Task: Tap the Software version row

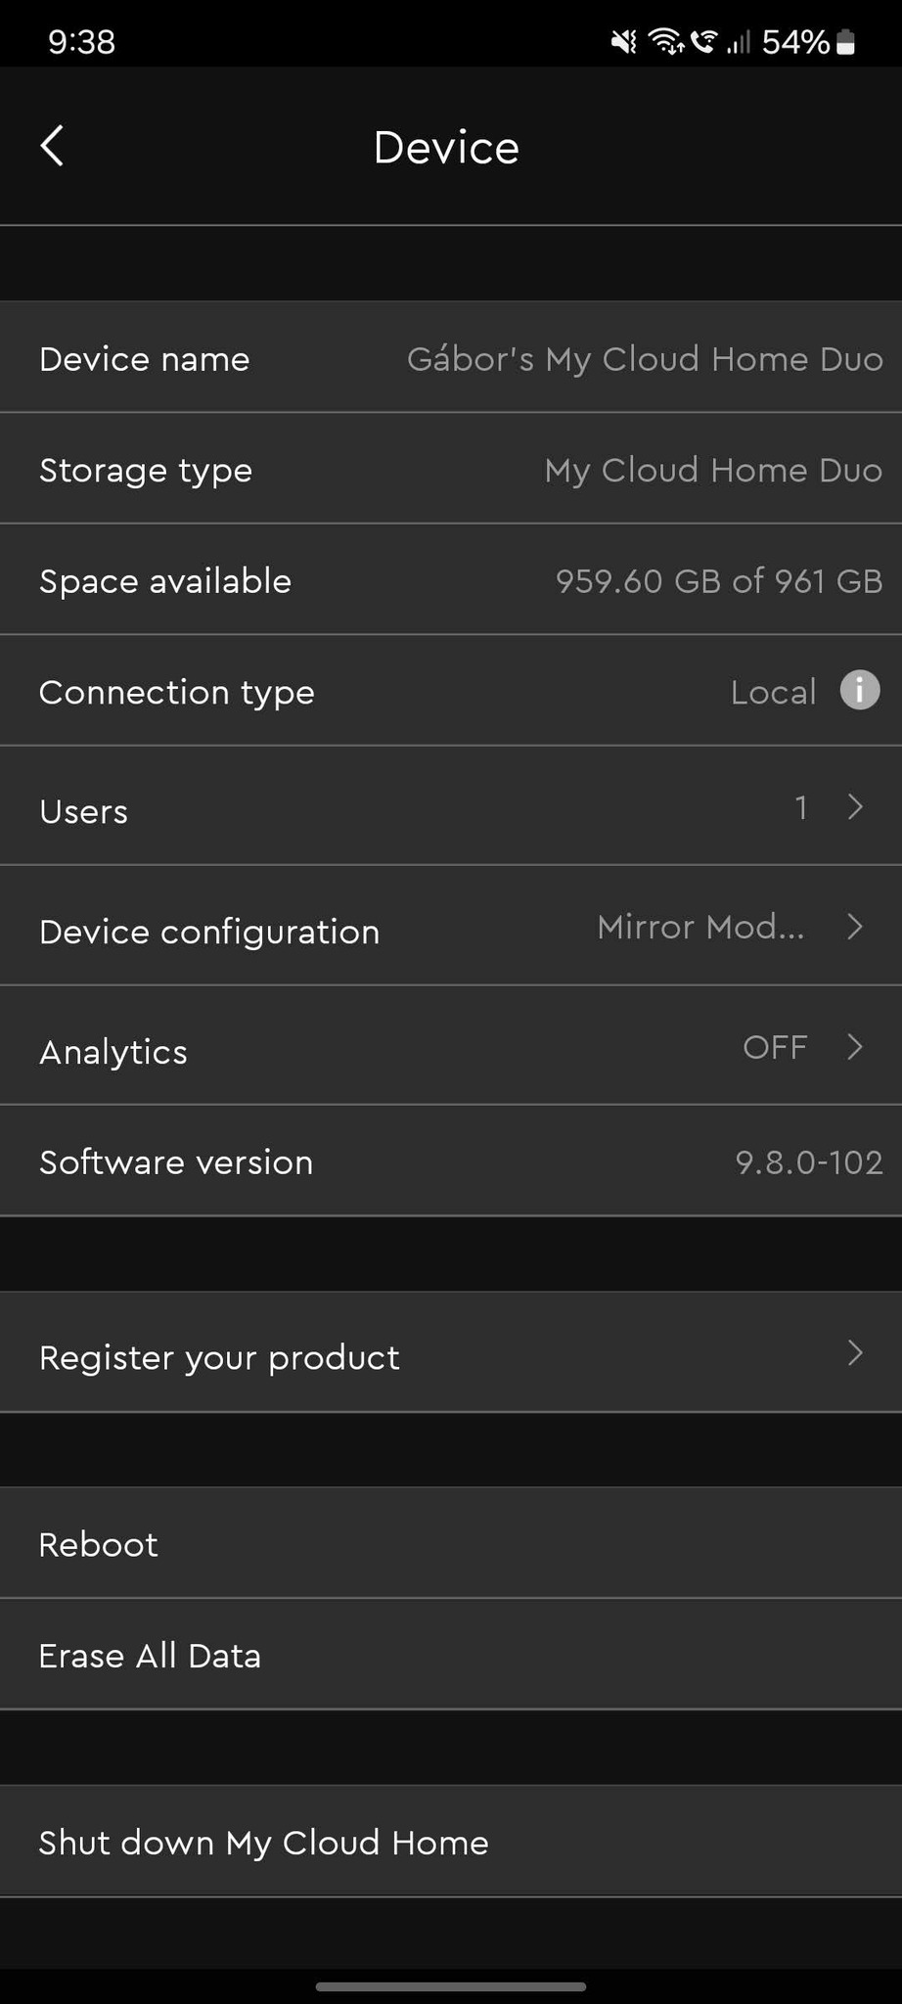Action: tap(451, 1162)
